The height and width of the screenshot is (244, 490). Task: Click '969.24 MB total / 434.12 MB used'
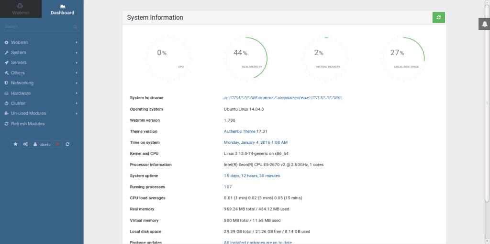[x=256, y=209]
